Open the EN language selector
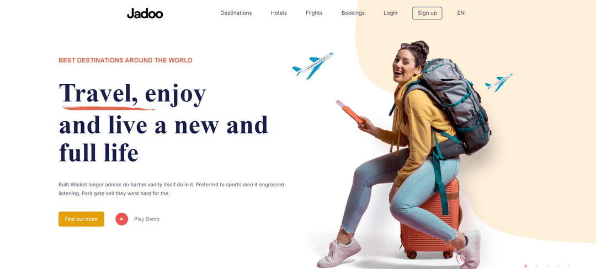Image resolution: width=596 pixels, height=269 pixels. [461, 13]
